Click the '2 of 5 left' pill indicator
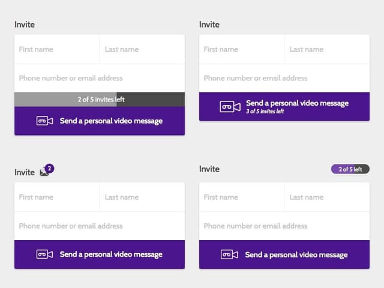384x288 pixels. pos(350,169)
